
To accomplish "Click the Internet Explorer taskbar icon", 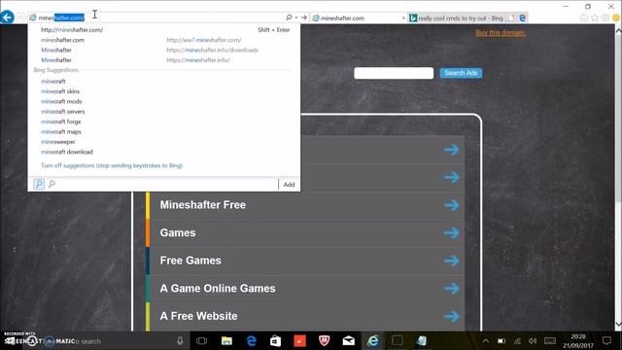I will 373,341.
